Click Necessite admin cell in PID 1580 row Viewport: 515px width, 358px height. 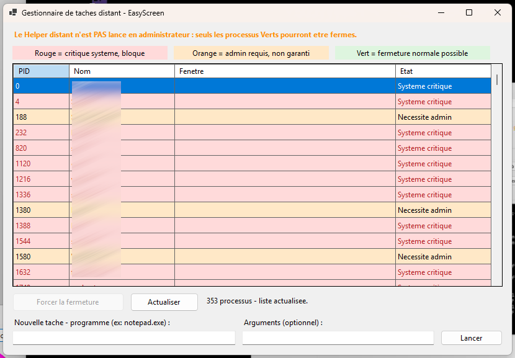pyautogui.click(x=444, y=256)
